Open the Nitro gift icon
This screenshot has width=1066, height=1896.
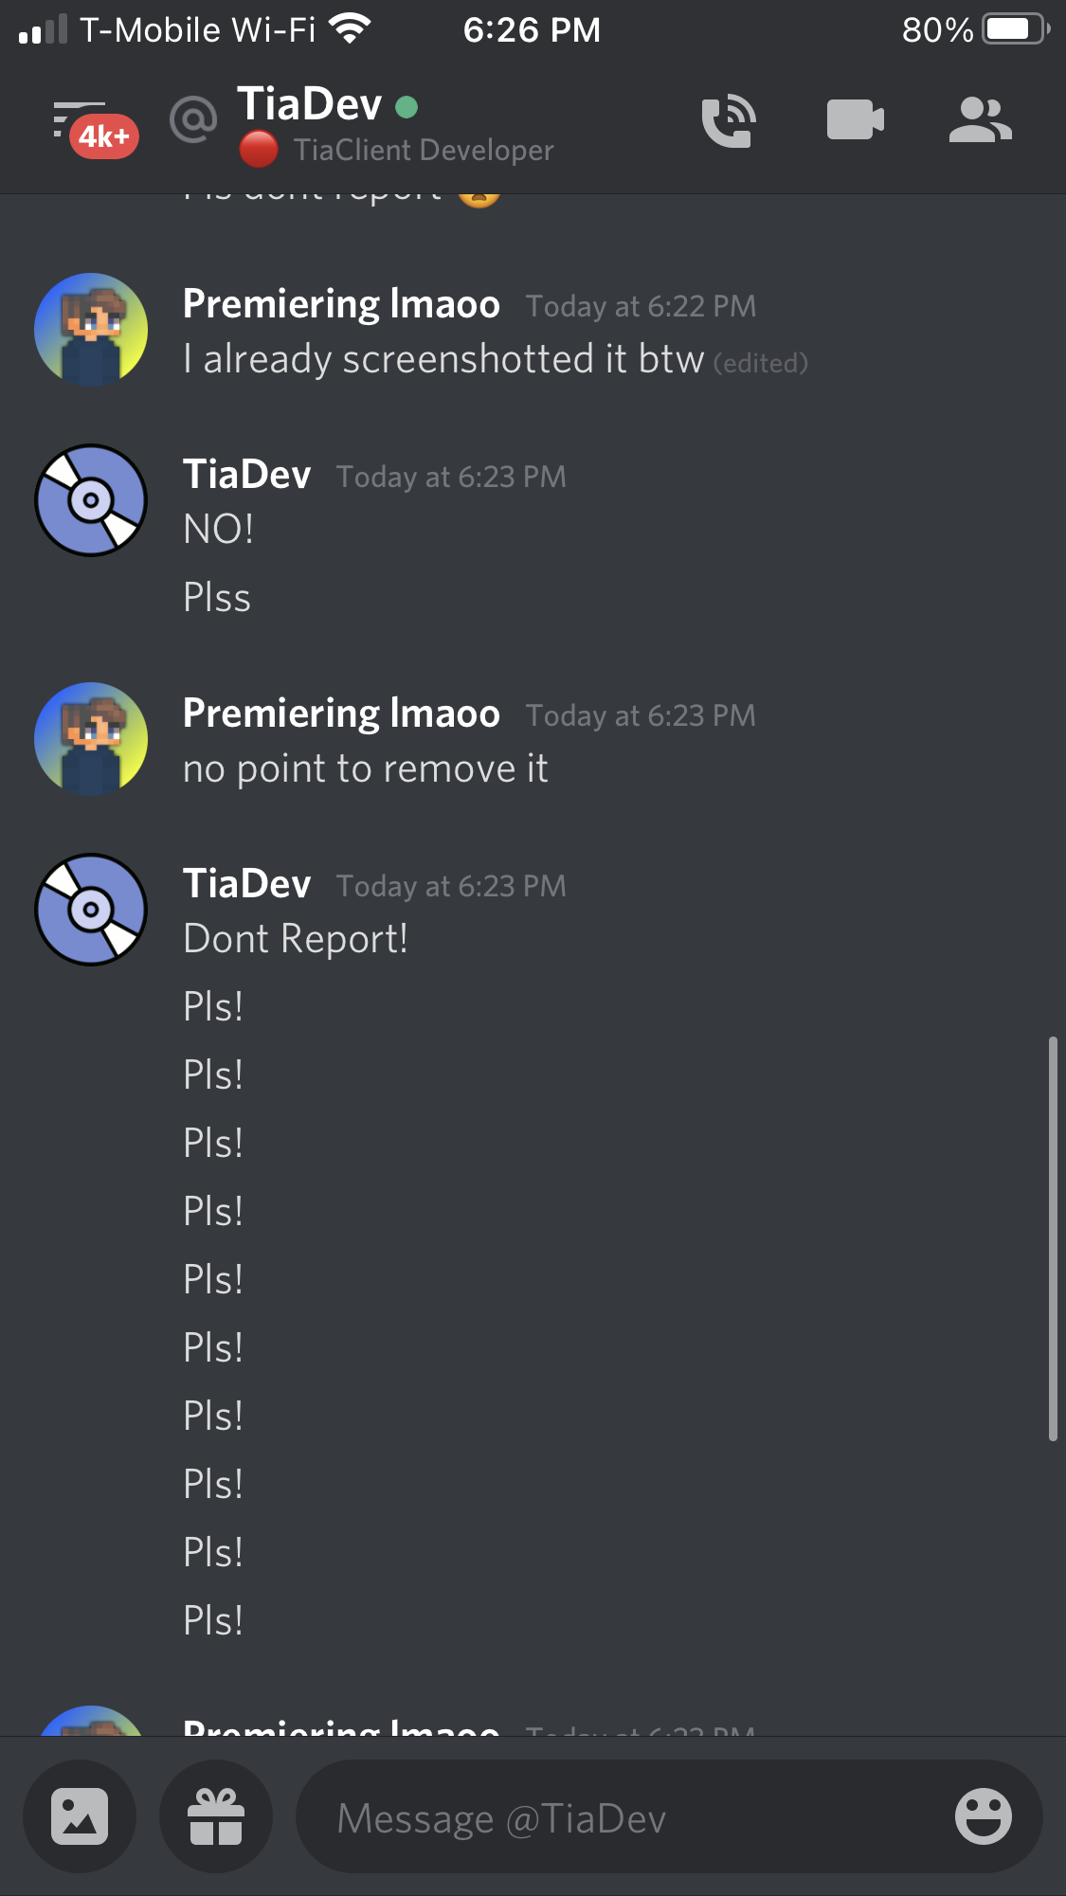[x=216, y=1816]
